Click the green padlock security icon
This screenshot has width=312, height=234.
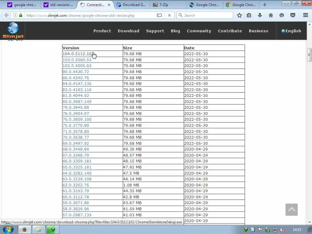(x=21, y=15)
